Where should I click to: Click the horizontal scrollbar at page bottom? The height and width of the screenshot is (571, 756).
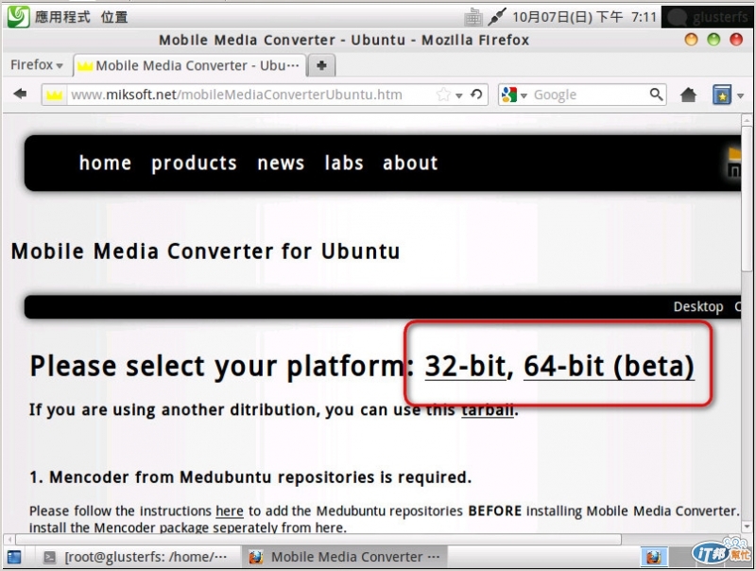[x=318, y=539]
